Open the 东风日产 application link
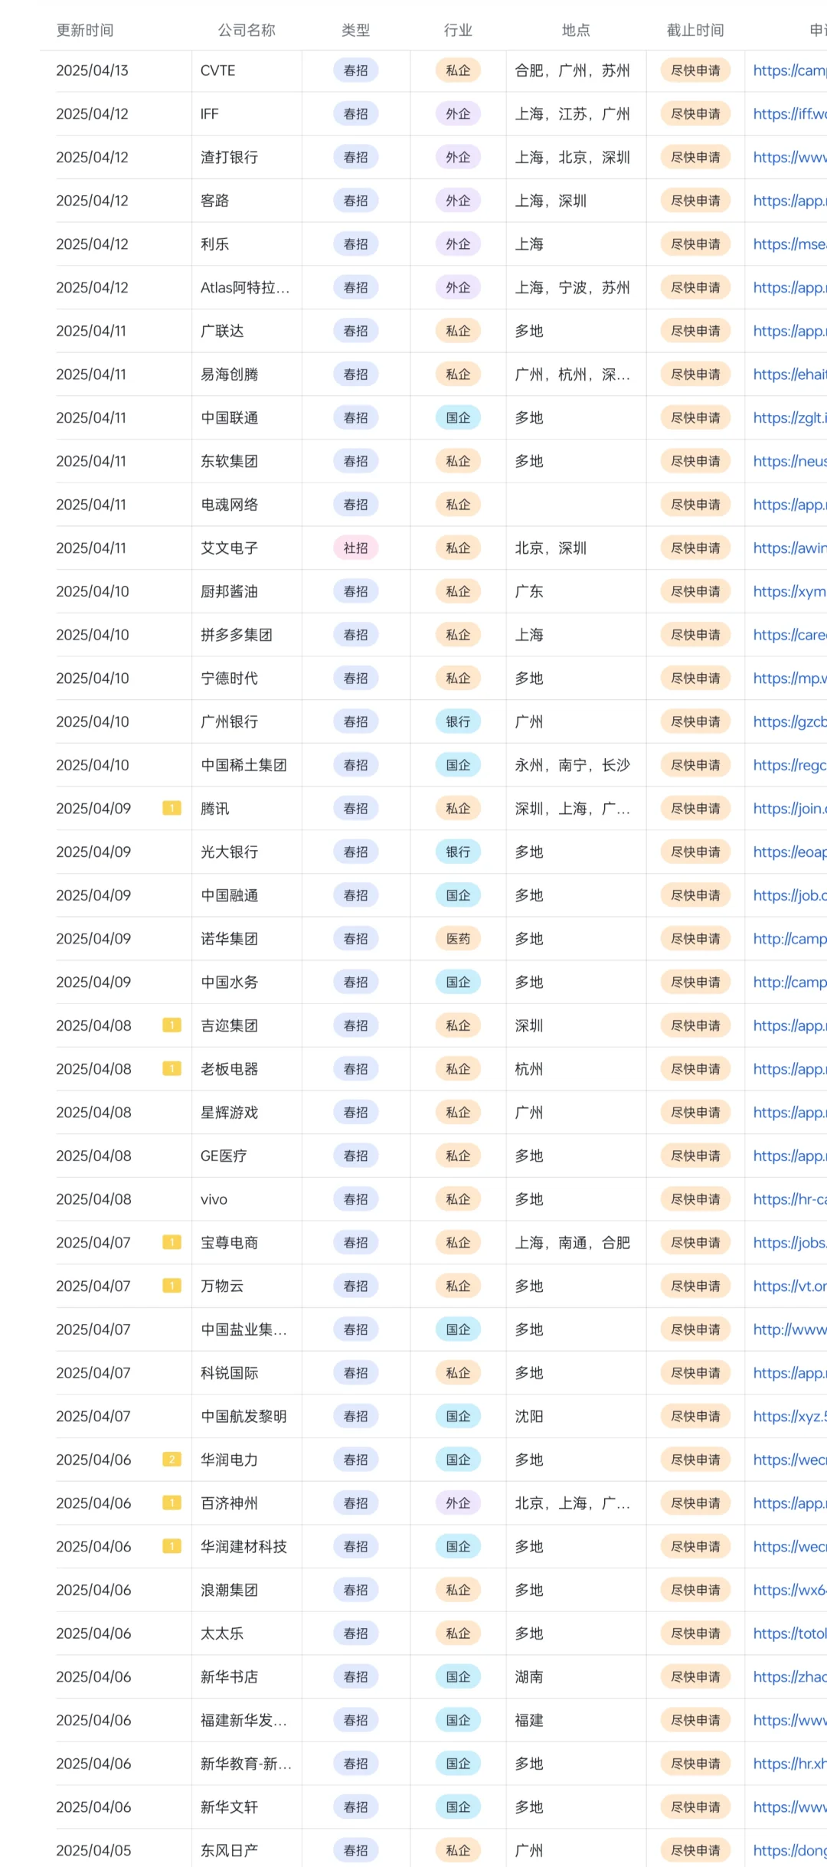This screenshot has width=827, height=1867. [789, 1850]
